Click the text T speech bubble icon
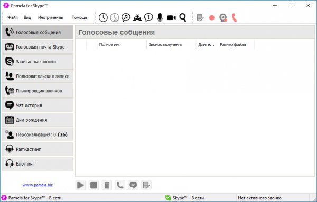Viewport: 317px width, 202px height. (x=148, y=17)
